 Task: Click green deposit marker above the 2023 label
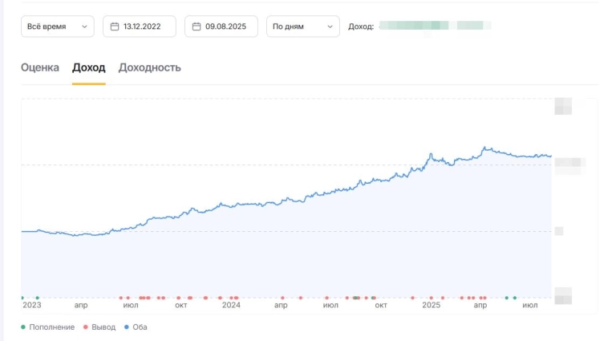[x=37, y=298]
